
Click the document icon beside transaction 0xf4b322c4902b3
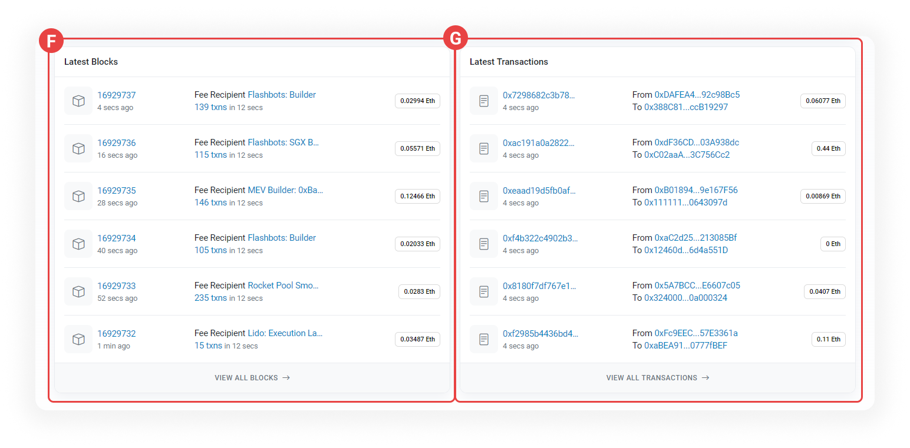click(x=484, y=244)
